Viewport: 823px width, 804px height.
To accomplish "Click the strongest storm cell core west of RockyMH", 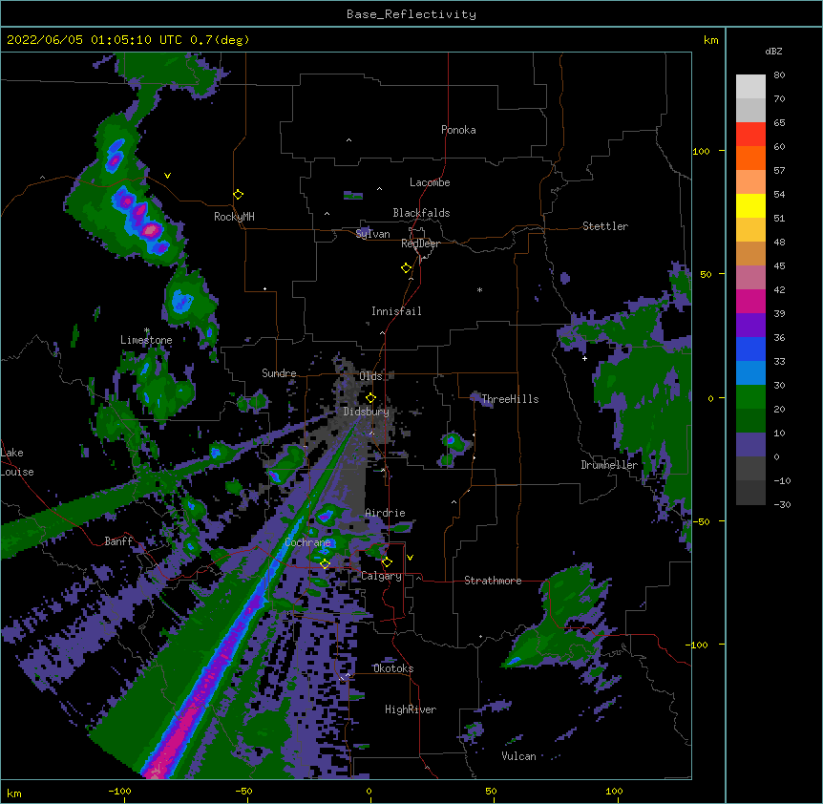I will coord(151,230).
